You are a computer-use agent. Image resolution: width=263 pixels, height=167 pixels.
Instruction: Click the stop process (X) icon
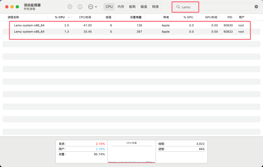pyautogui.click(x=70, y=7)
